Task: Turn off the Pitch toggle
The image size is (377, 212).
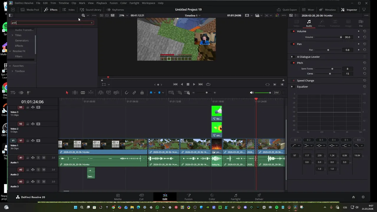Action: pyautogui.click(x=293, y=63)
